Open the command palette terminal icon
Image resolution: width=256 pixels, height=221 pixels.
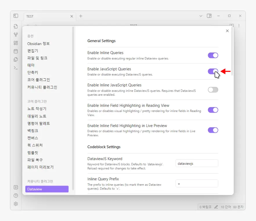tap(16, 67)
